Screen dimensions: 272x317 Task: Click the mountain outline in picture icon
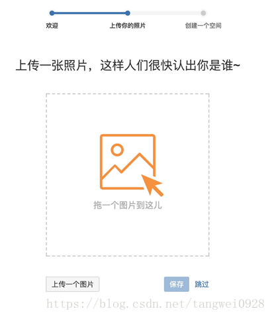click(128, 166)
